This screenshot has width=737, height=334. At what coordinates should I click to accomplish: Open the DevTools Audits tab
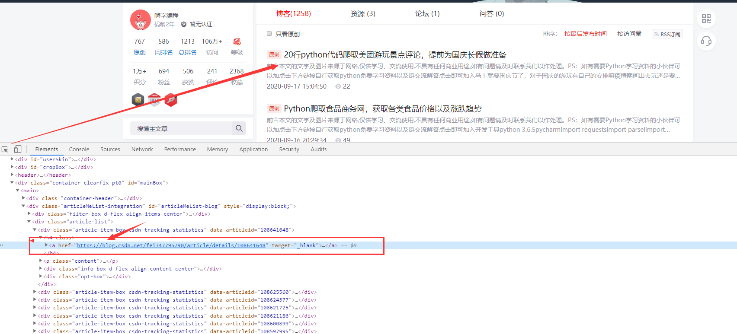(x=319, y=150)
